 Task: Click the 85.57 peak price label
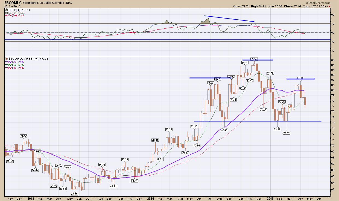pos(254,59)
